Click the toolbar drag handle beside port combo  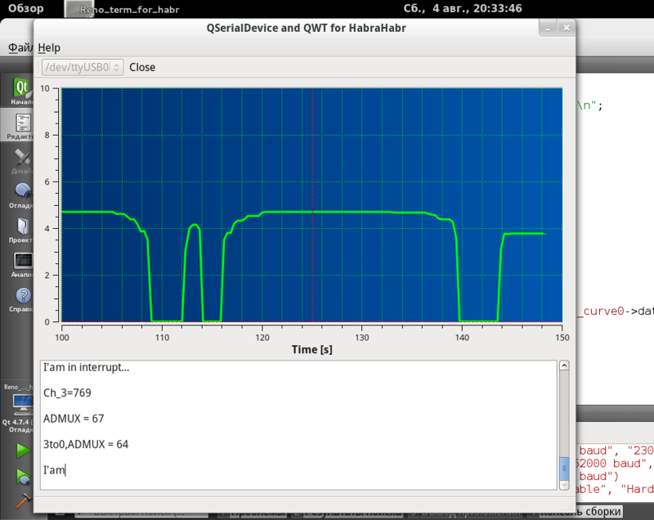click(x=38, y=67)
